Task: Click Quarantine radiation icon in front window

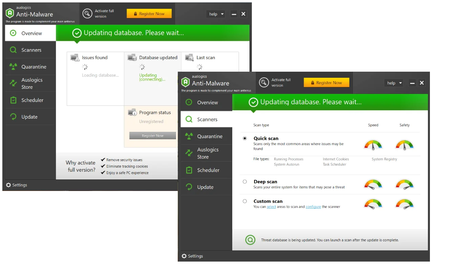Action: [x=189, y=136]
